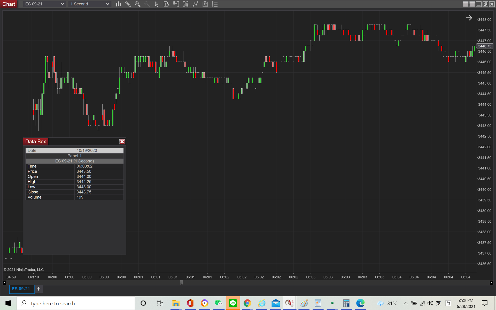The image size is (496, 310).
Task: Click the scroll right arrow on time axis
Action: [x=491, y=283]
